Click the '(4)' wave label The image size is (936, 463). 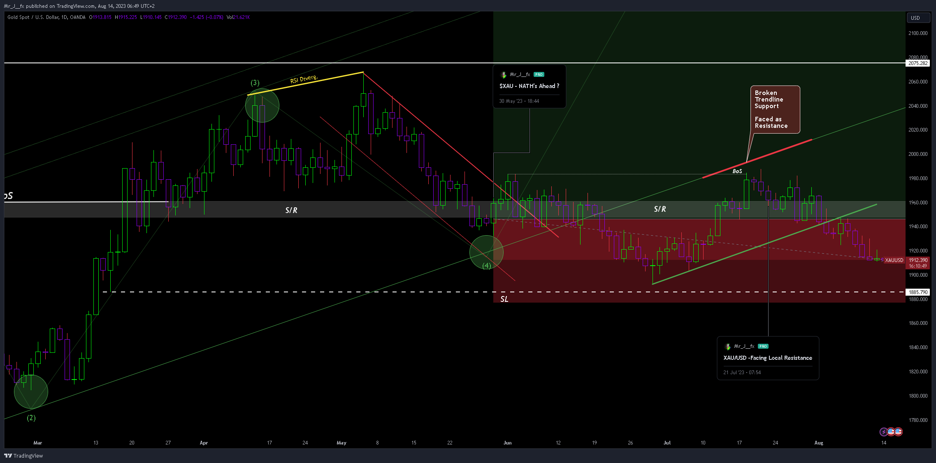pyautogui.click(x=487, y=266)
